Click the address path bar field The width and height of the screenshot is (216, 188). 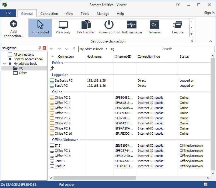point(120,49)
